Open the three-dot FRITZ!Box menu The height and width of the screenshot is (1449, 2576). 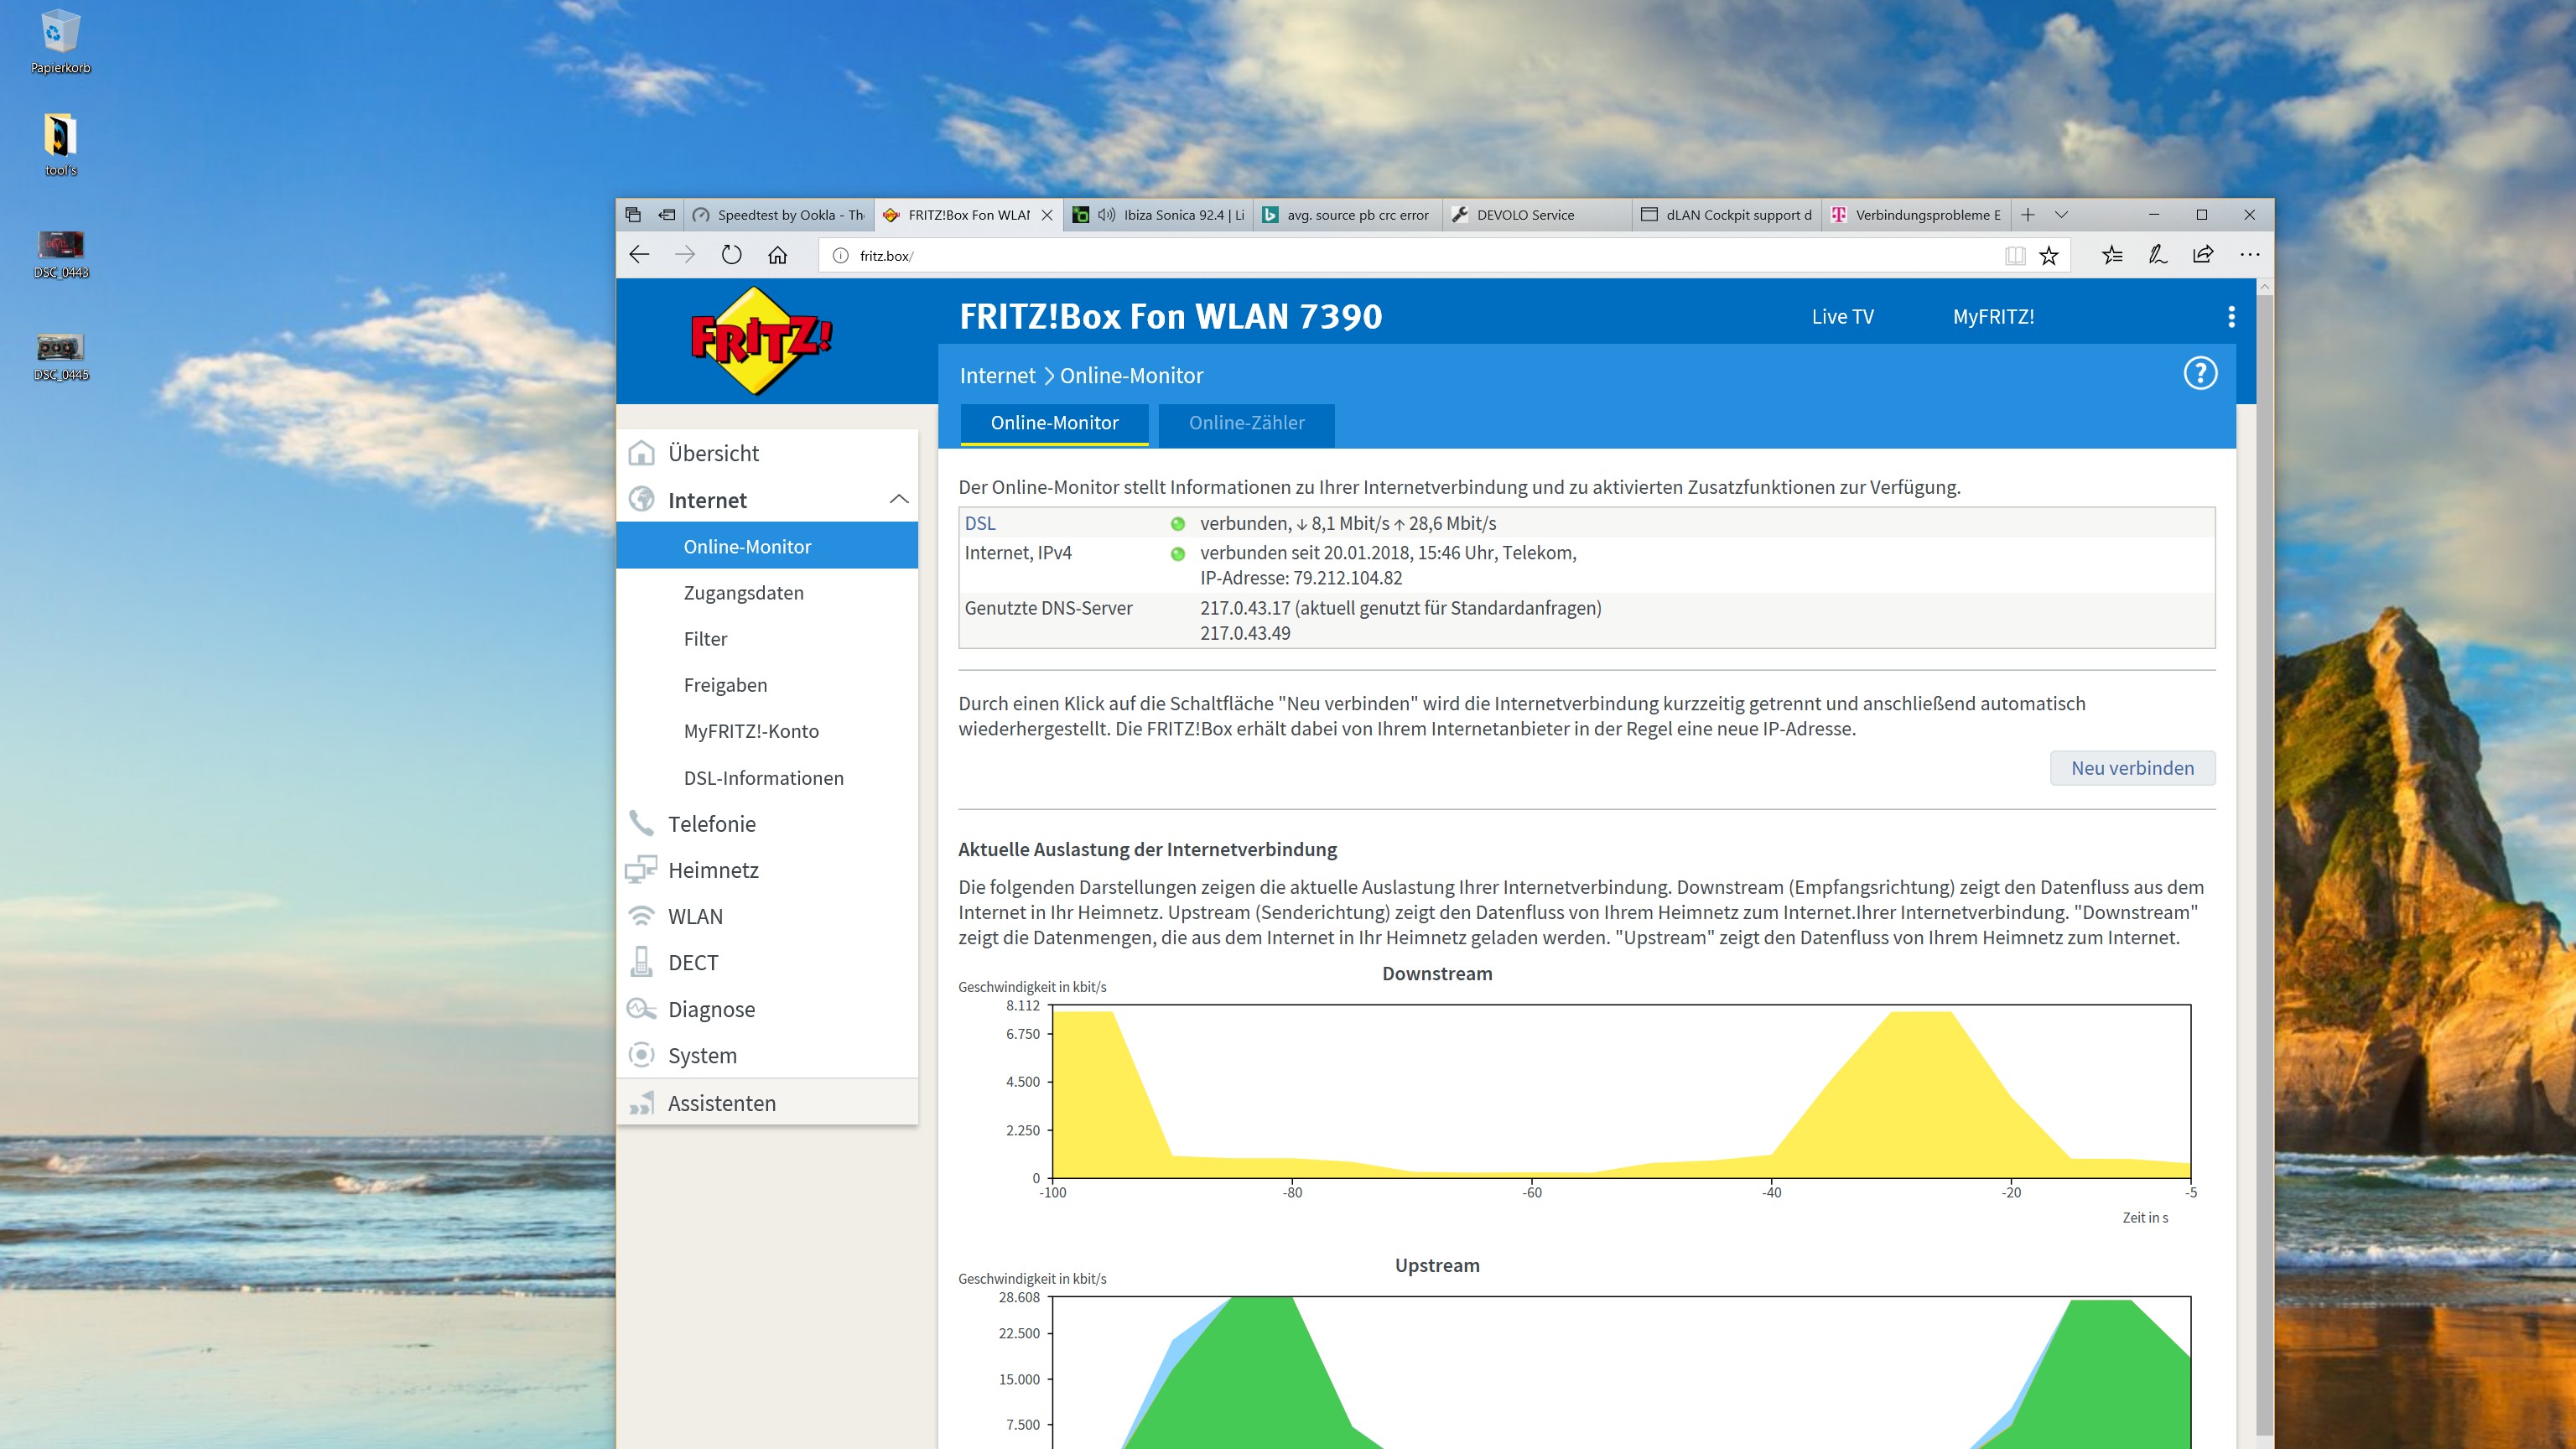2231,317
